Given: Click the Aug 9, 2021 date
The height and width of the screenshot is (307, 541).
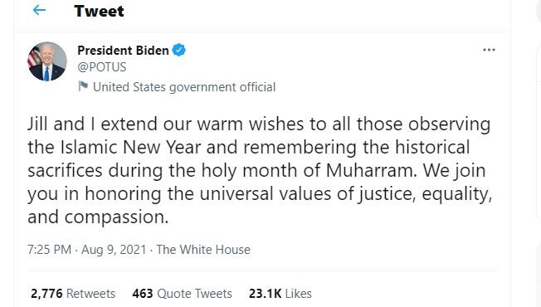Looking at the screenshot, I should (x=114, y=250).
